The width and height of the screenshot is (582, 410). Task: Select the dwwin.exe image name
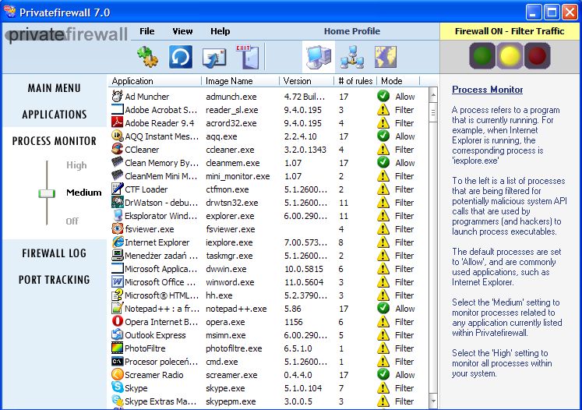[x=226, y=269]
